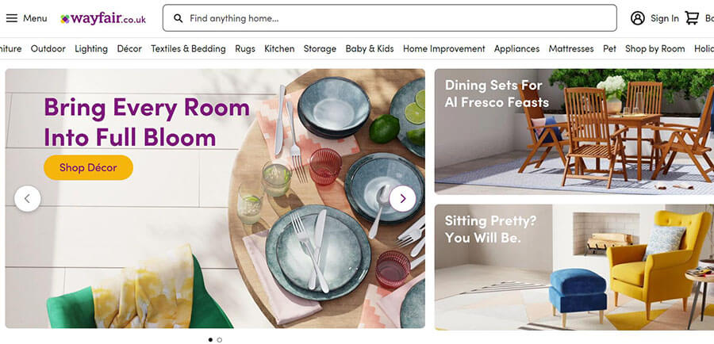Go to Home Improvement category
This screenshot has height=344, width=714.
coord(444,48)
